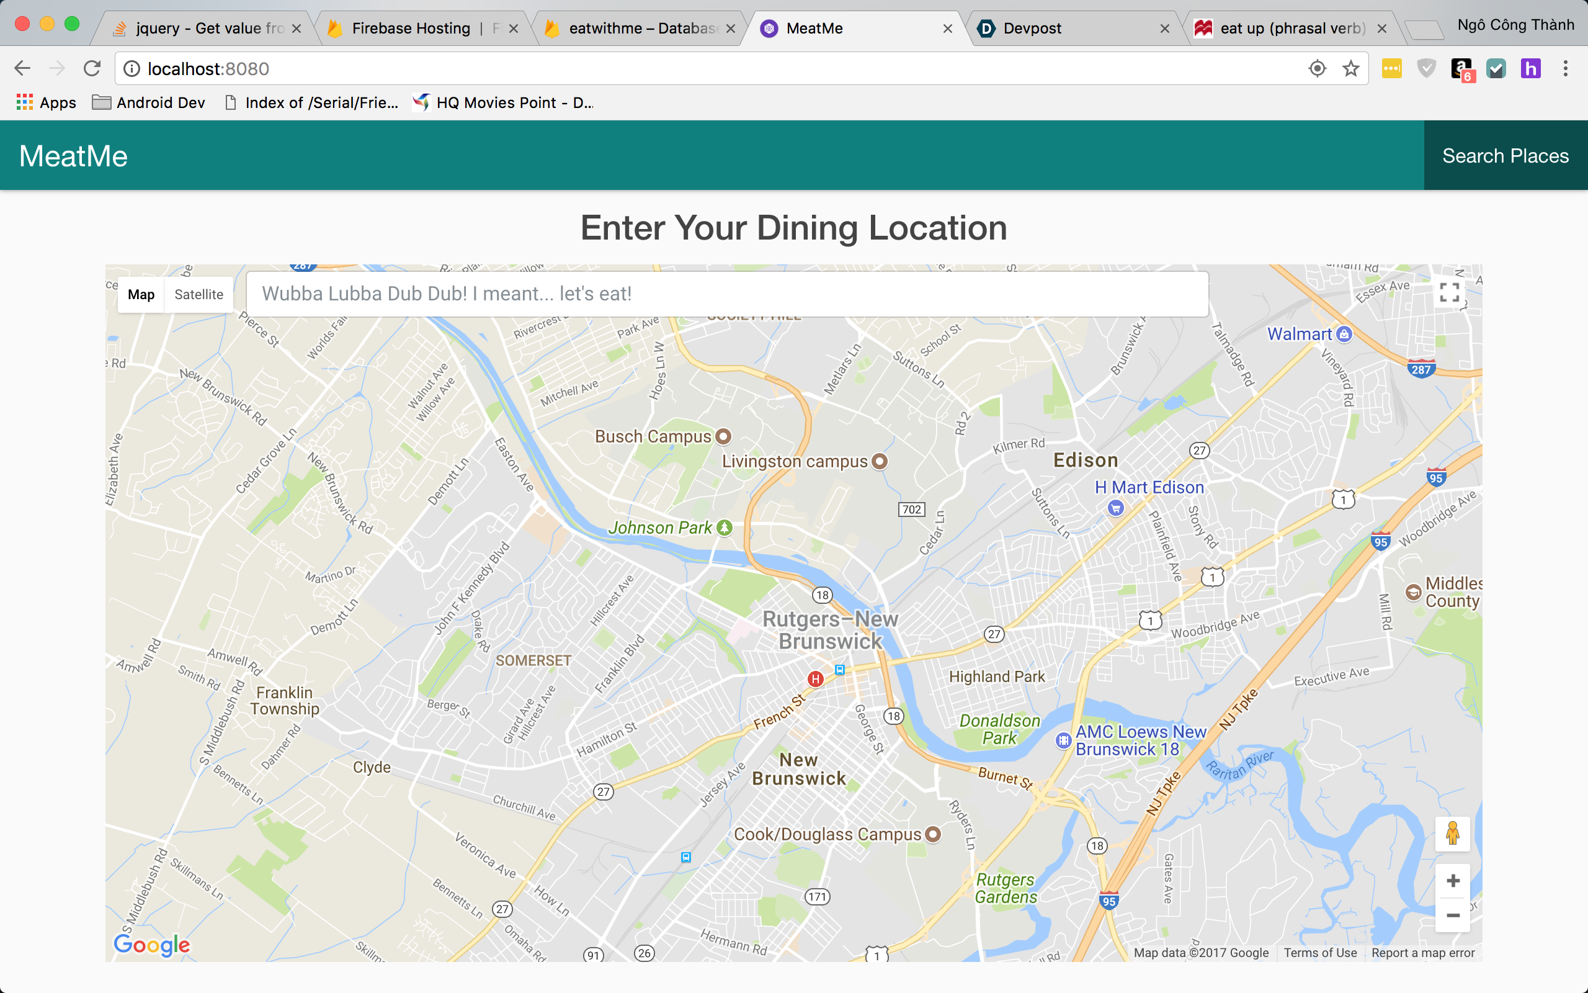Switch map to Satellite view
Screen dimensions: 1588x993
(x=199, y=294)
